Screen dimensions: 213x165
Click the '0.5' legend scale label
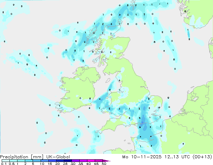[12, 164]
